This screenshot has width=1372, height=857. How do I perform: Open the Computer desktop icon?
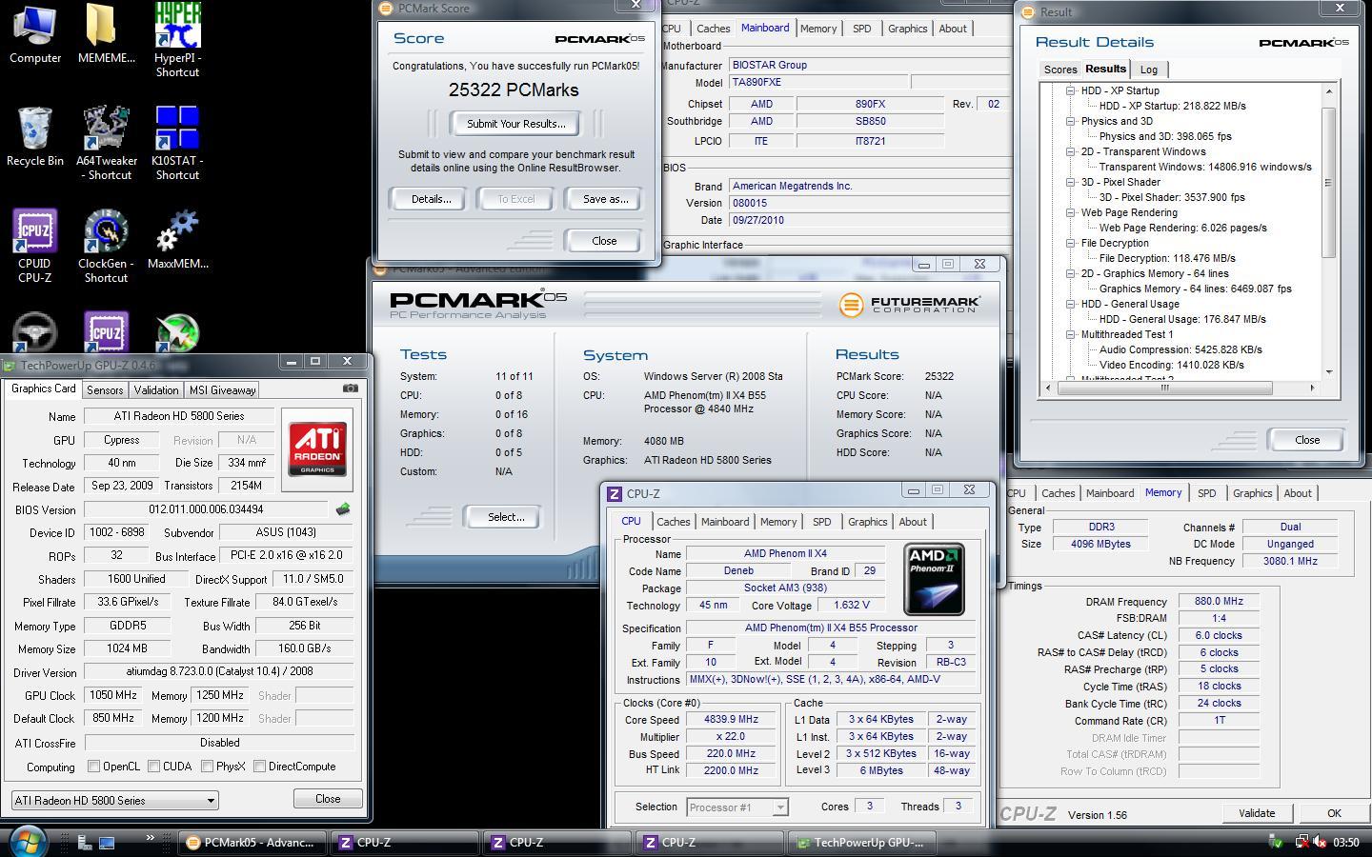click(x=35, y=33)
